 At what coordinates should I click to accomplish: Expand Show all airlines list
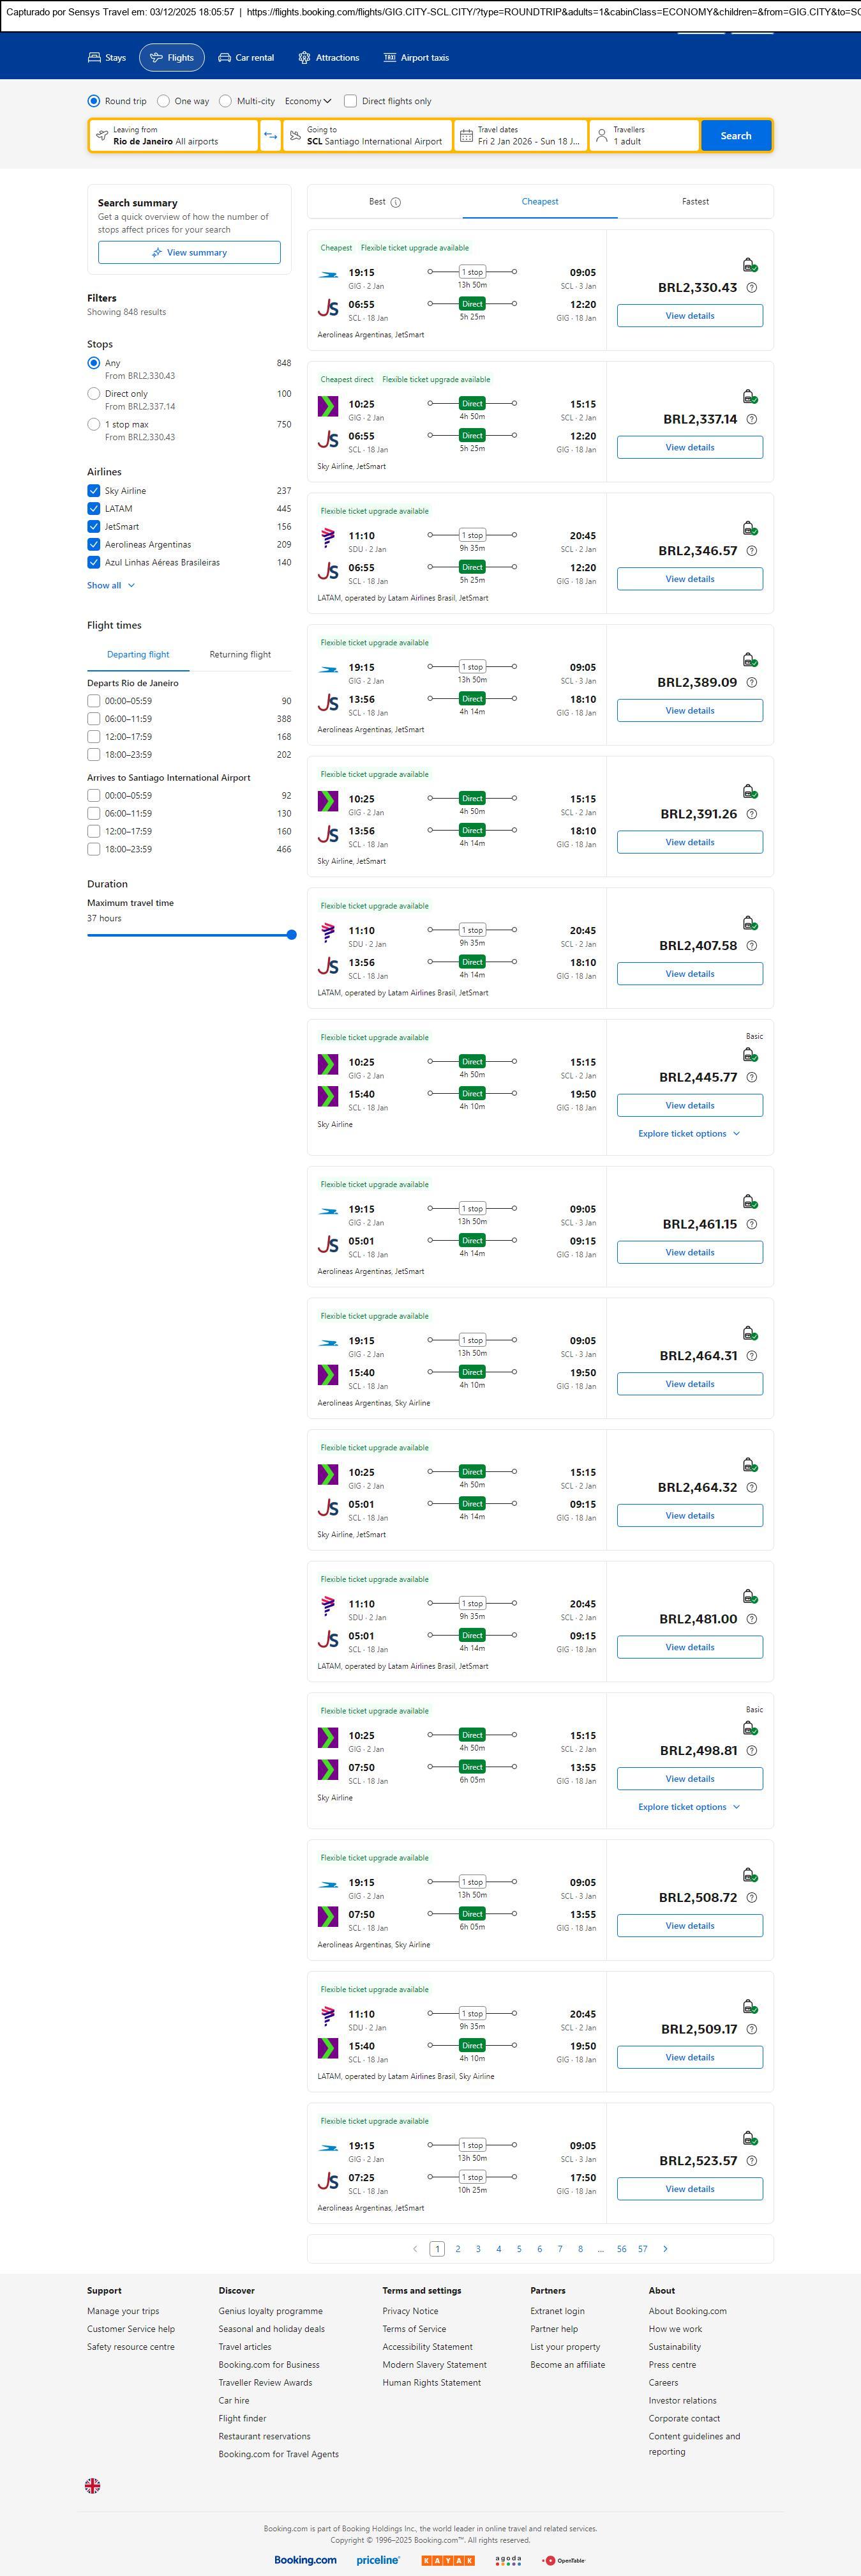tap(111, 586)
